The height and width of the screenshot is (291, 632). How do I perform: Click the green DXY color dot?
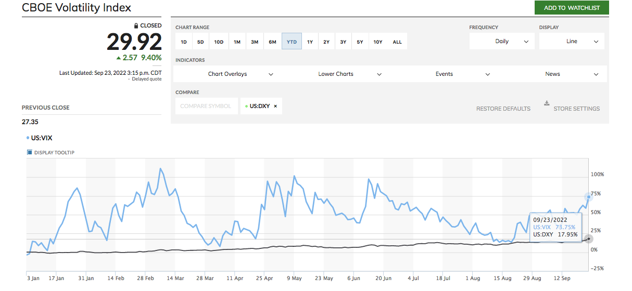pyautogui.click(x=246, y=106)
